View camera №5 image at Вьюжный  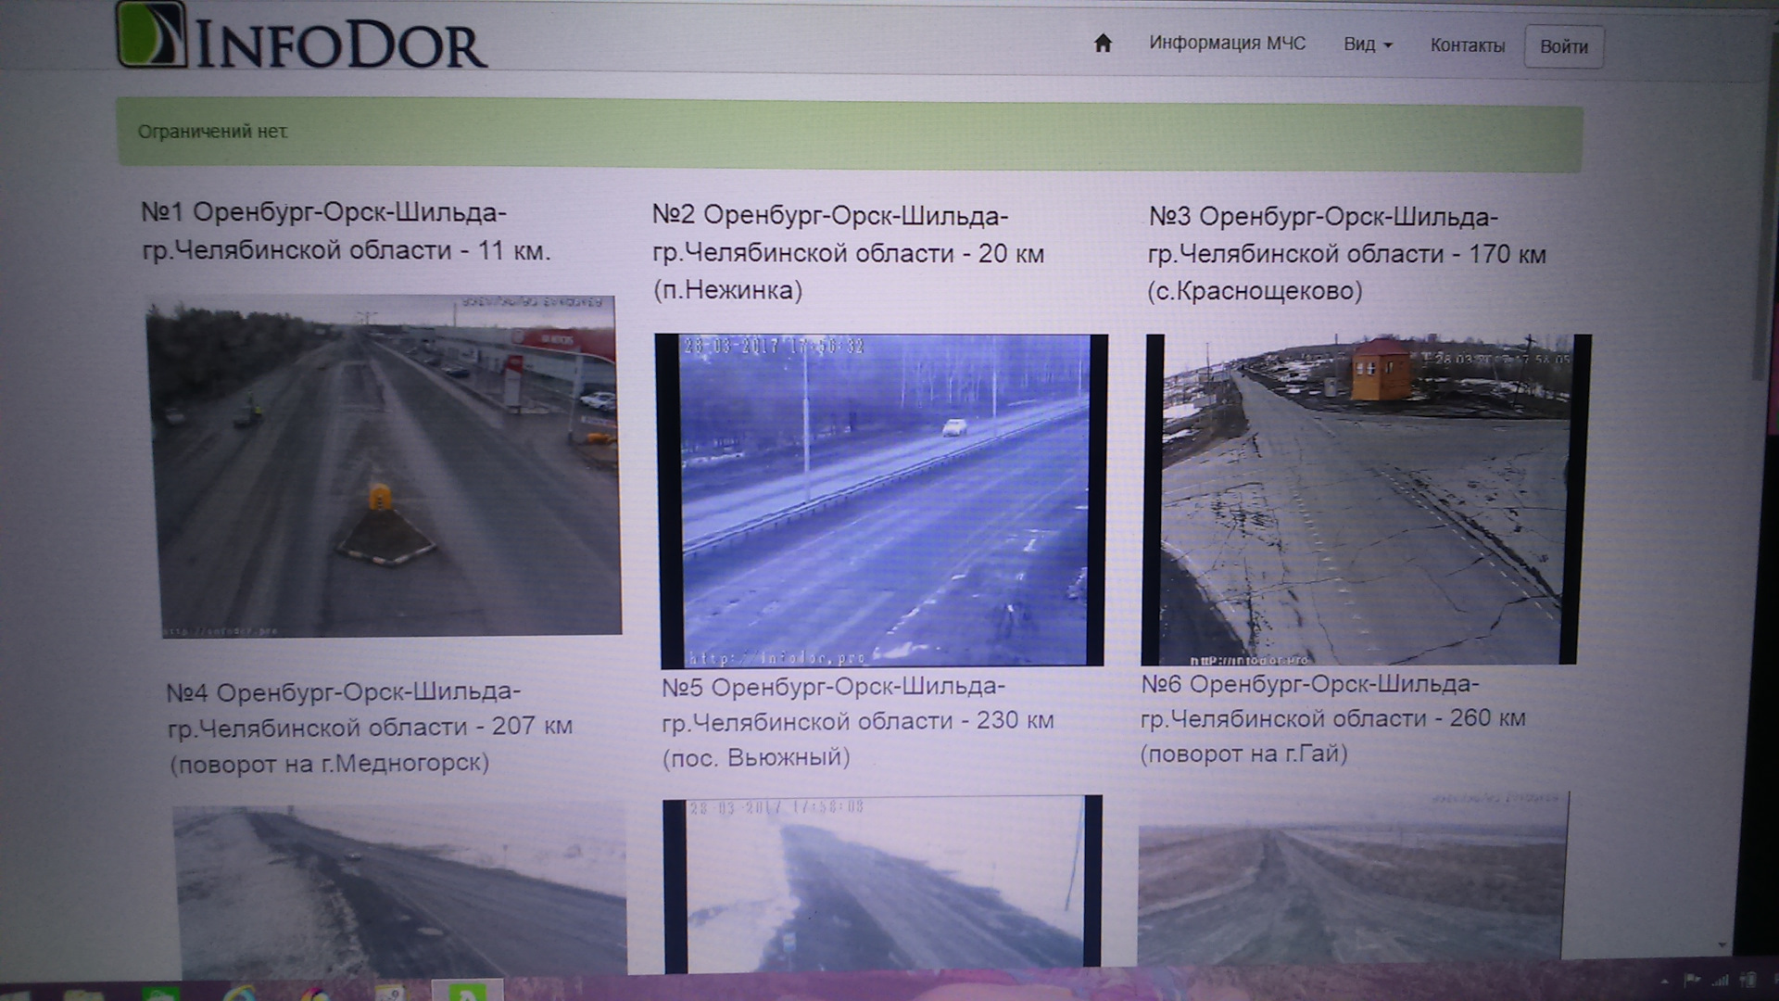click(882, 883)
